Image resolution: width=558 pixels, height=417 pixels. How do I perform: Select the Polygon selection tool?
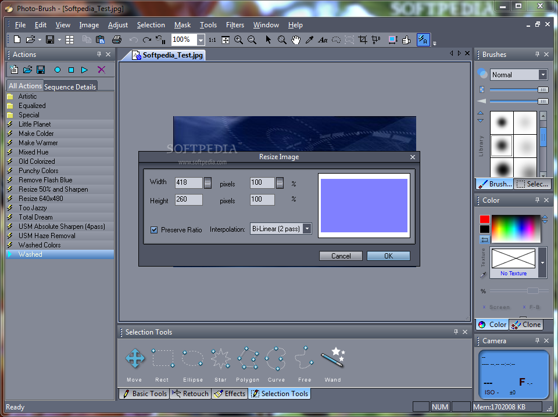pyautogui.click(x=248, y=358)
